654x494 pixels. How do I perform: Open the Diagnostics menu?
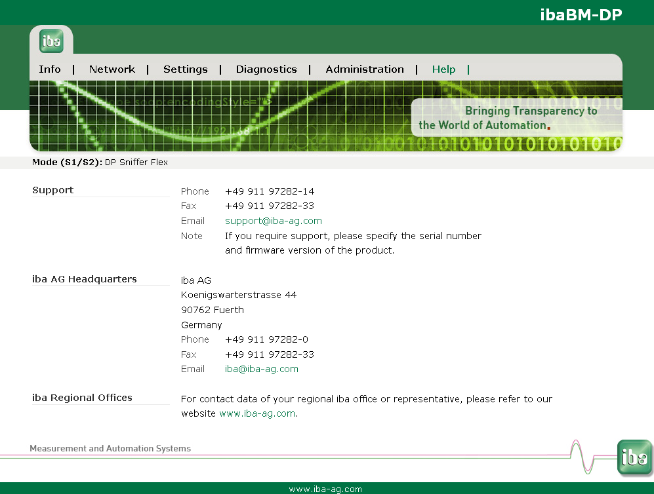pyautogui.click(x=266, y=69)
